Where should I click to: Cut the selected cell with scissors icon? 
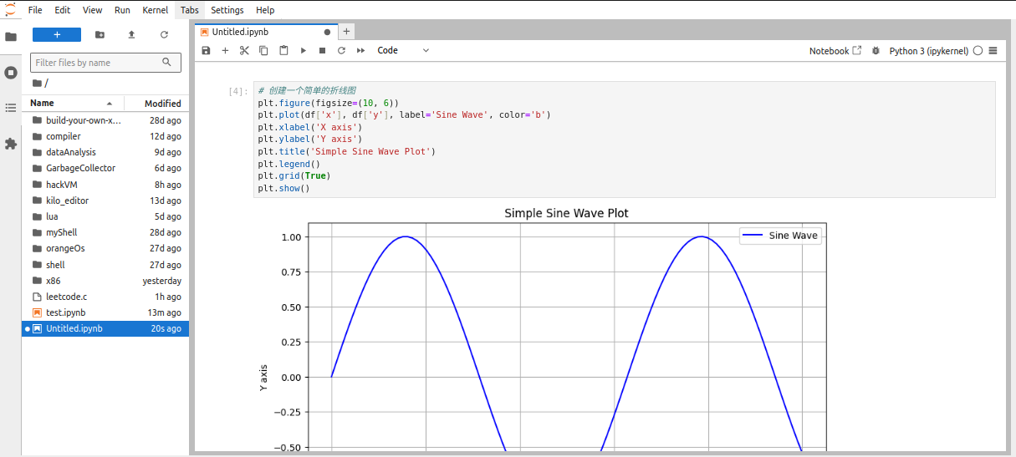(244, 51)
